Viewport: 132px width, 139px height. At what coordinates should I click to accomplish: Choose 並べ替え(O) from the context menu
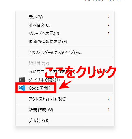[x=40, y=25]
